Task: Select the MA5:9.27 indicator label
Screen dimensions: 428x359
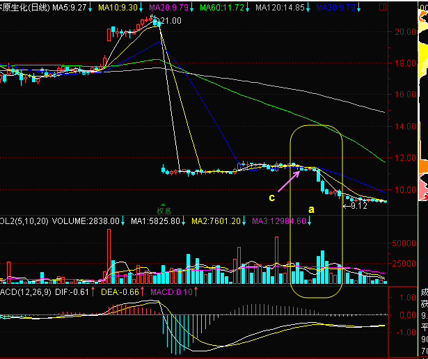Action: coord(69,6)
